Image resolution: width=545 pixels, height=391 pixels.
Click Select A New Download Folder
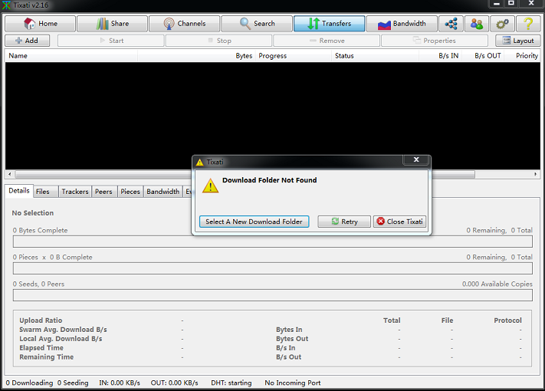254,222
